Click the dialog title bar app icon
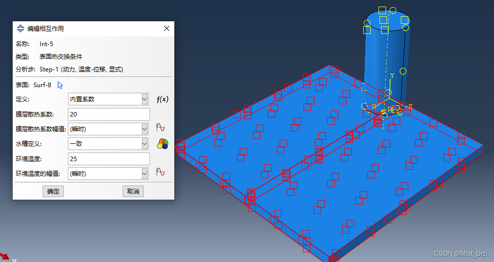494x262 pixels. coord(20,29)
